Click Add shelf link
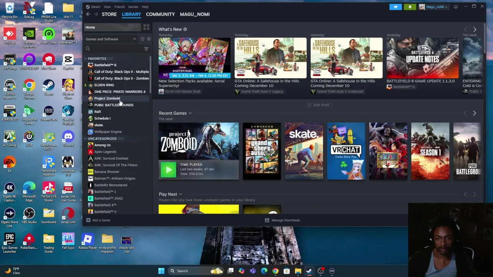 pos(318,105)
